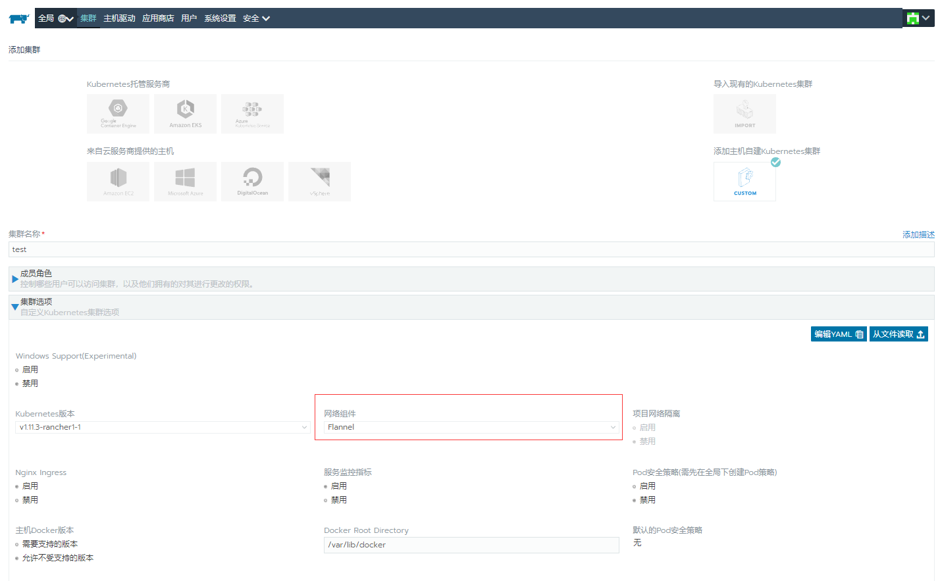Select Azure Kubernetes Service tile
The width and height of the screenshot is (940, 581).
(x=253, y=114)
